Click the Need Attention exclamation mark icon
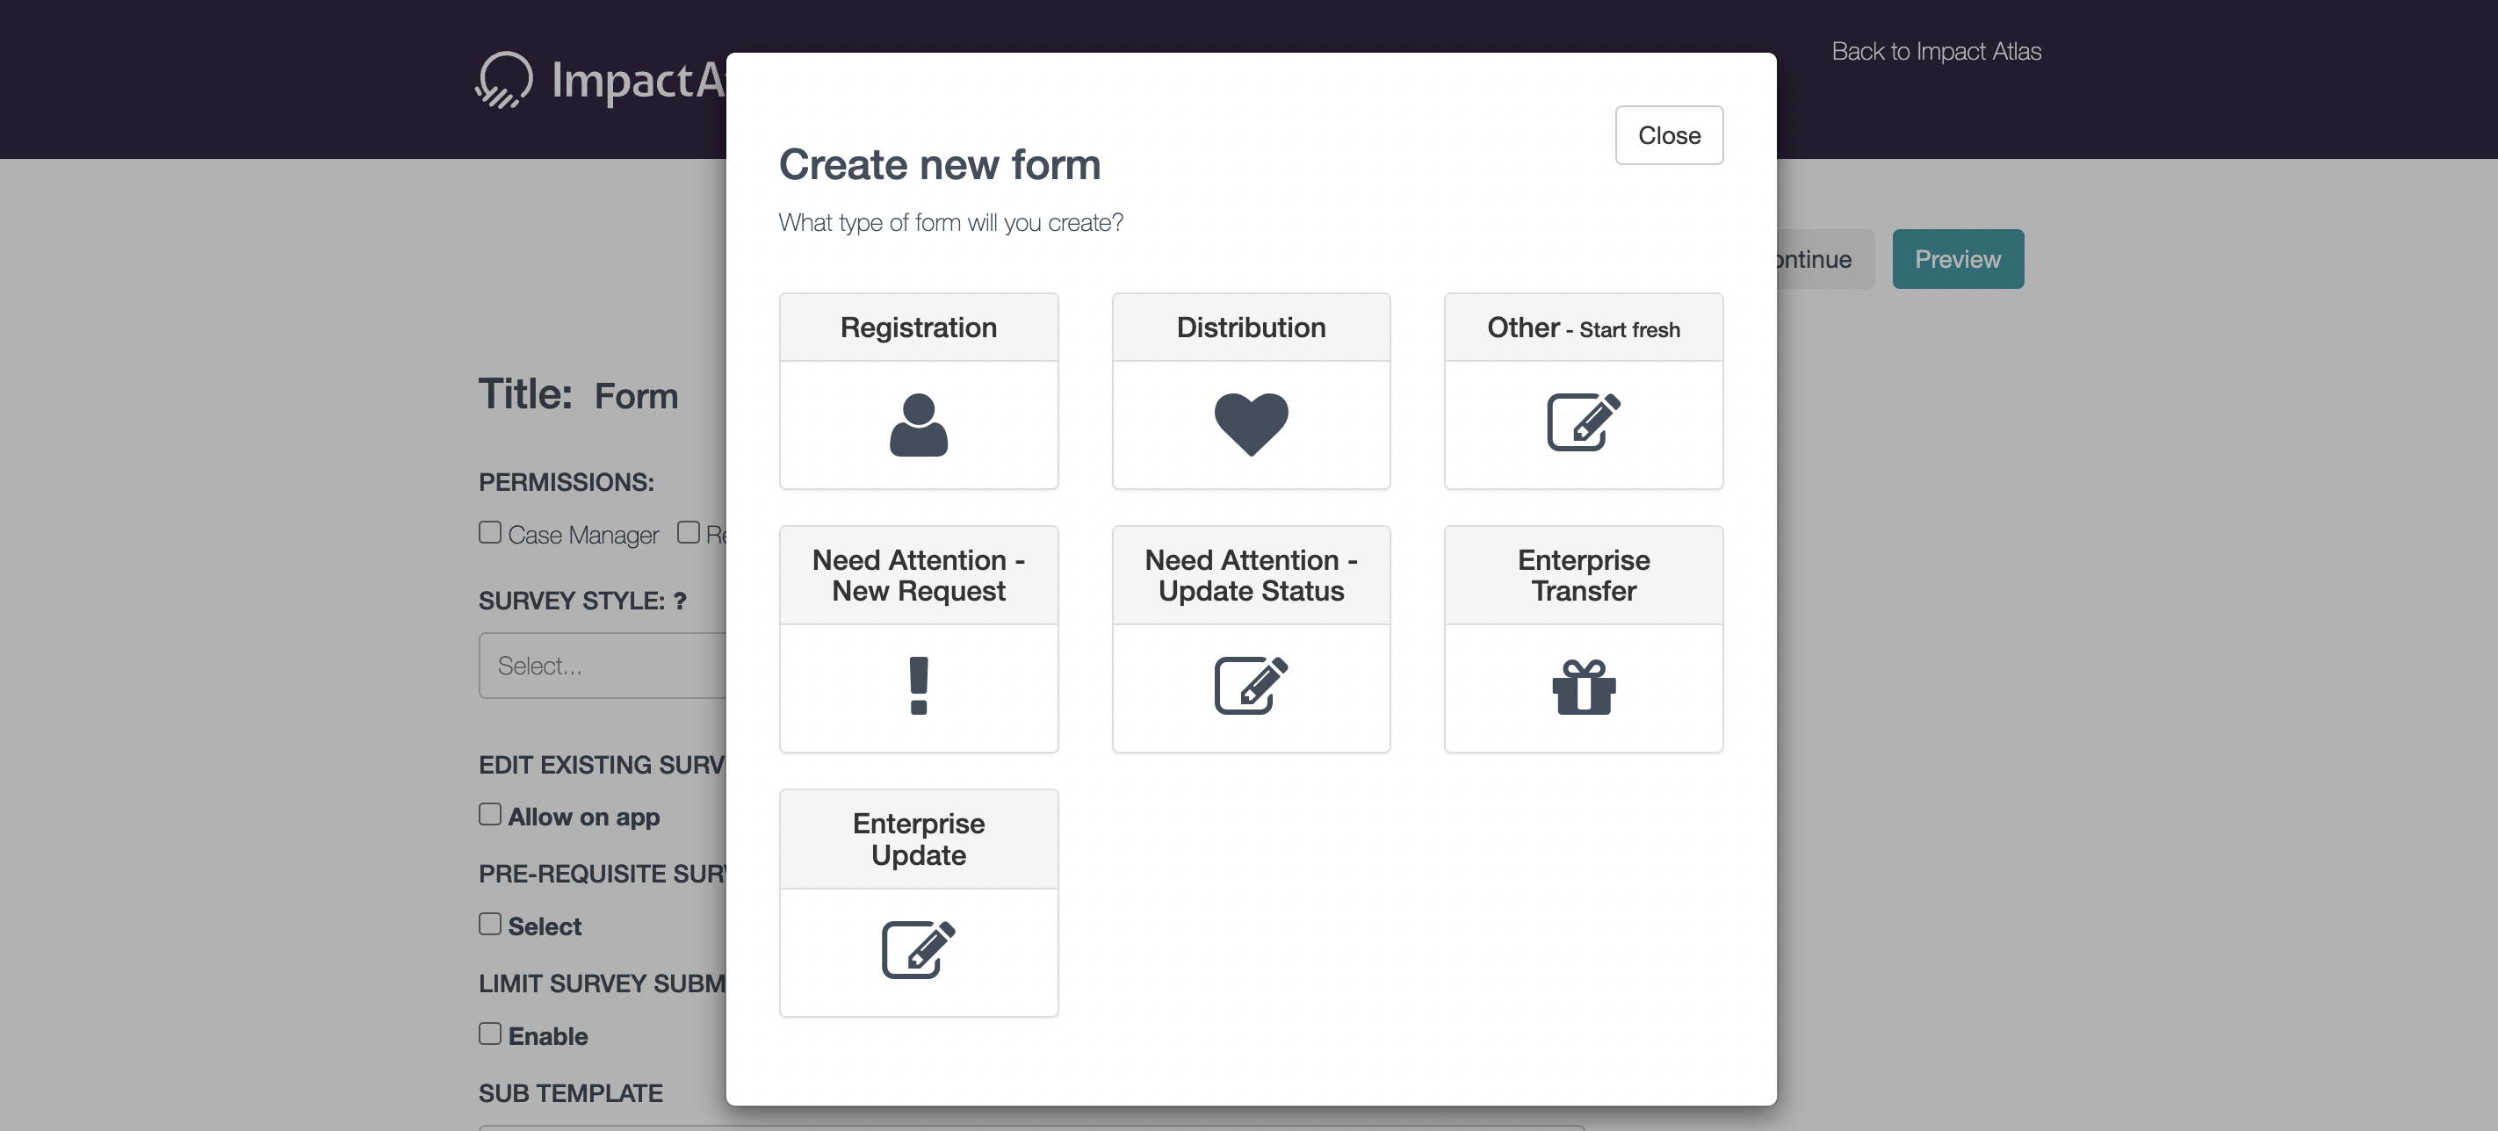The width and height of the screenshot is (2498, 1131). point(919,686)
